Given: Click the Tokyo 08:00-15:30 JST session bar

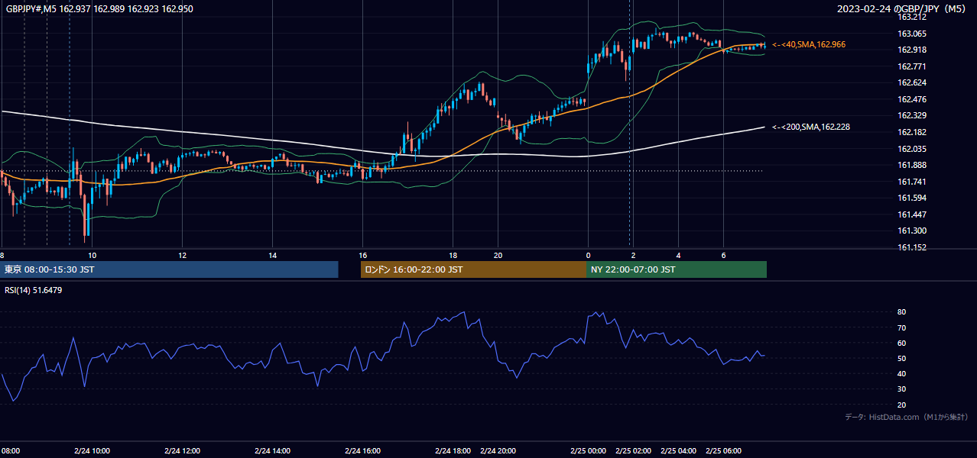Looking at the screenshot, I should coord(169,269).
